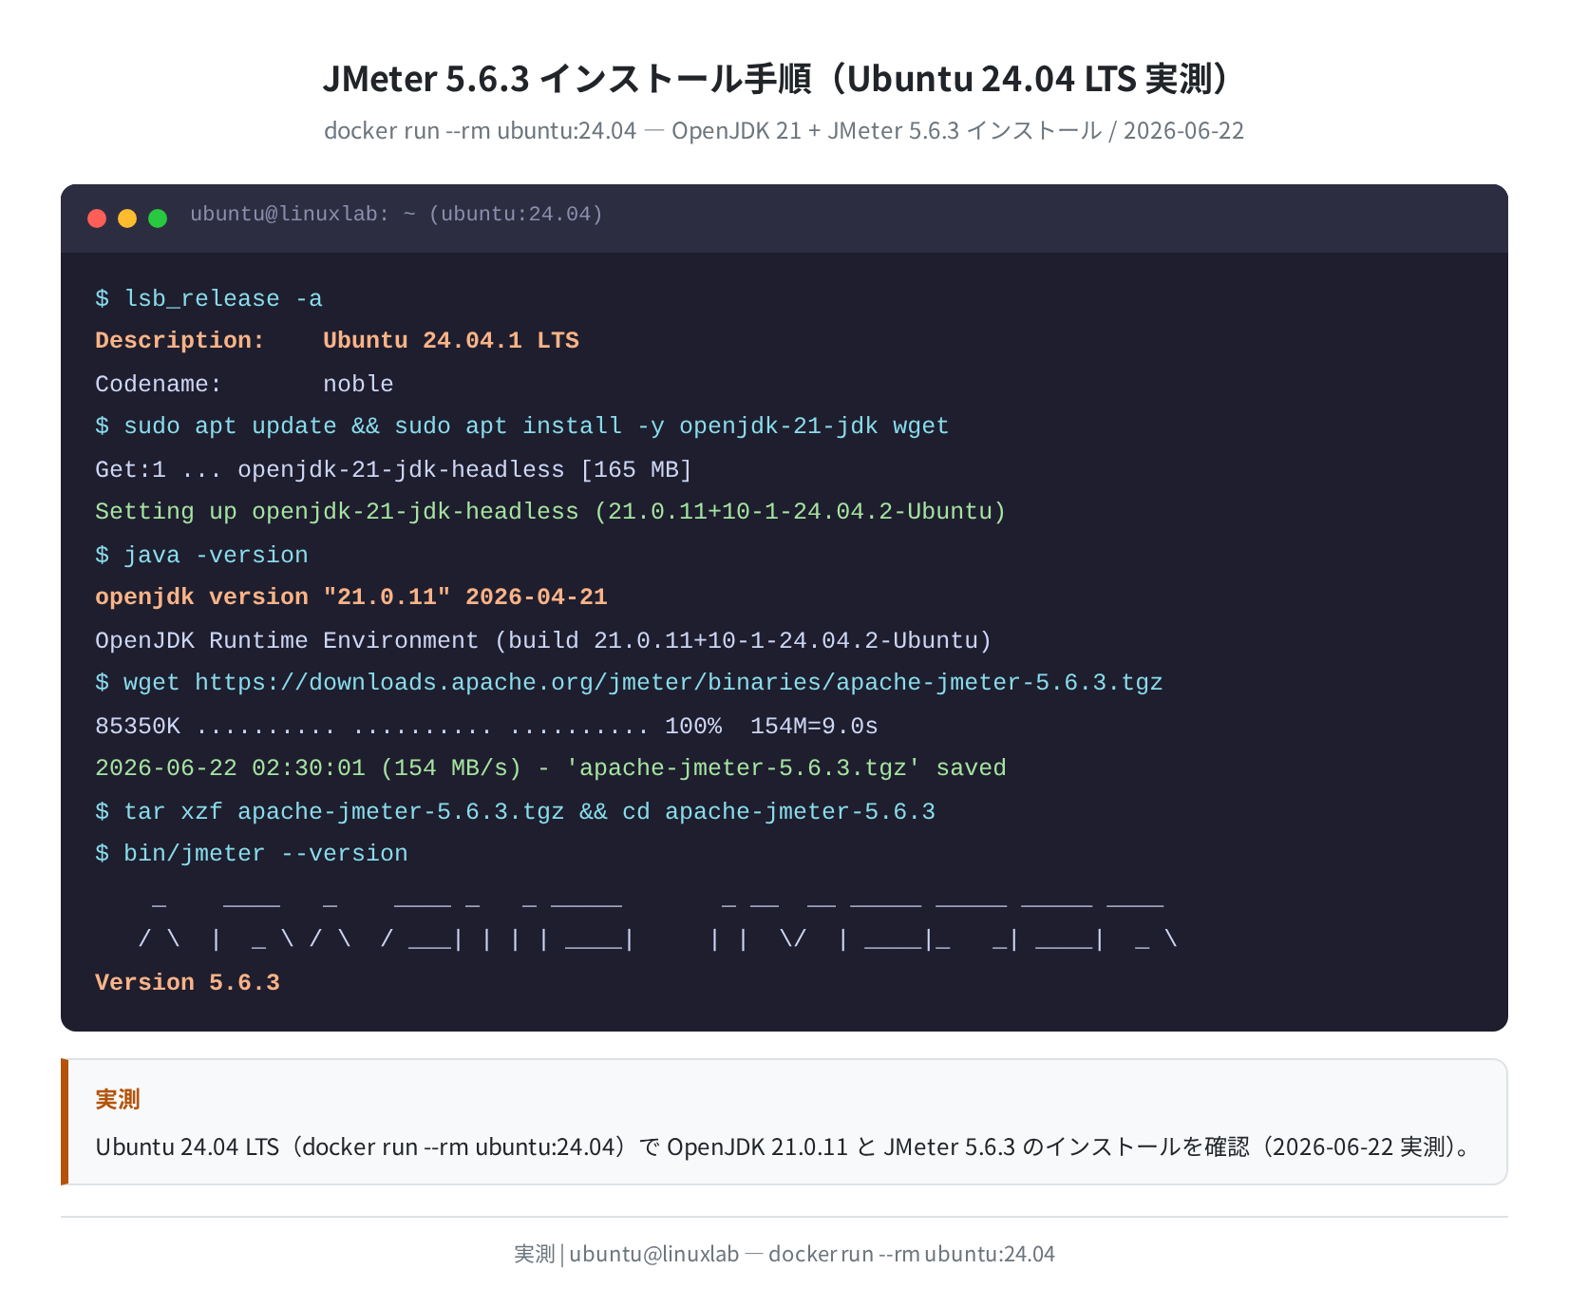The height and width of the screenshot is (1307, 1569).
Task: Click the 'Codename: noble' output line
Action: point(244,385)
